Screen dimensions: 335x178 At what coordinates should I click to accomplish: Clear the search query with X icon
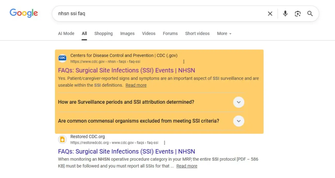(270, 14)
